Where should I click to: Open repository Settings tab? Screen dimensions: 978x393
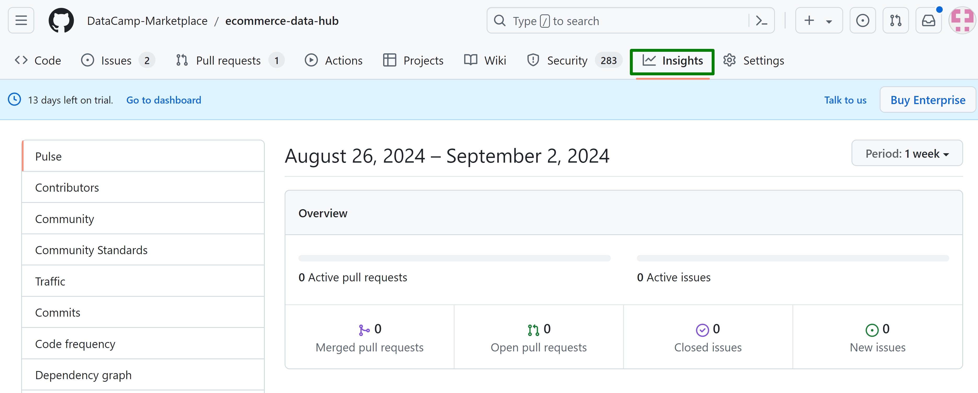coord(753,60)
